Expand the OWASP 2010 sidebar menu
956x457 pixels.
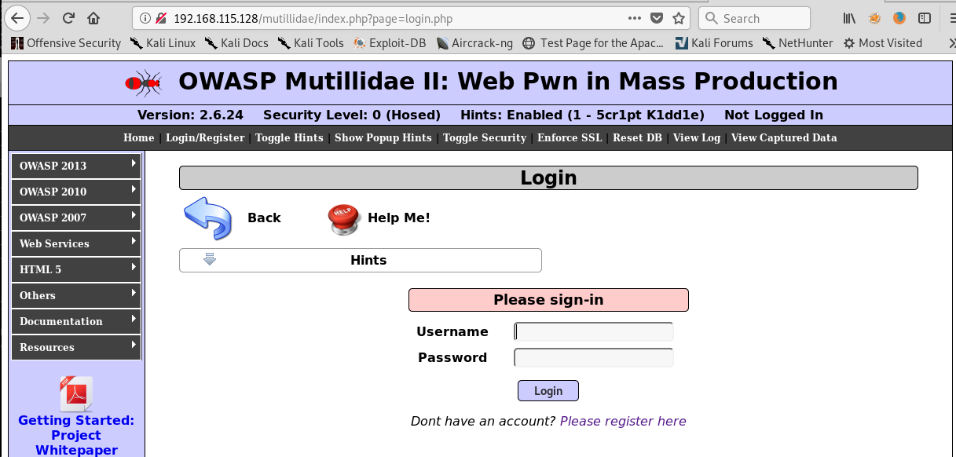point(76,192)
